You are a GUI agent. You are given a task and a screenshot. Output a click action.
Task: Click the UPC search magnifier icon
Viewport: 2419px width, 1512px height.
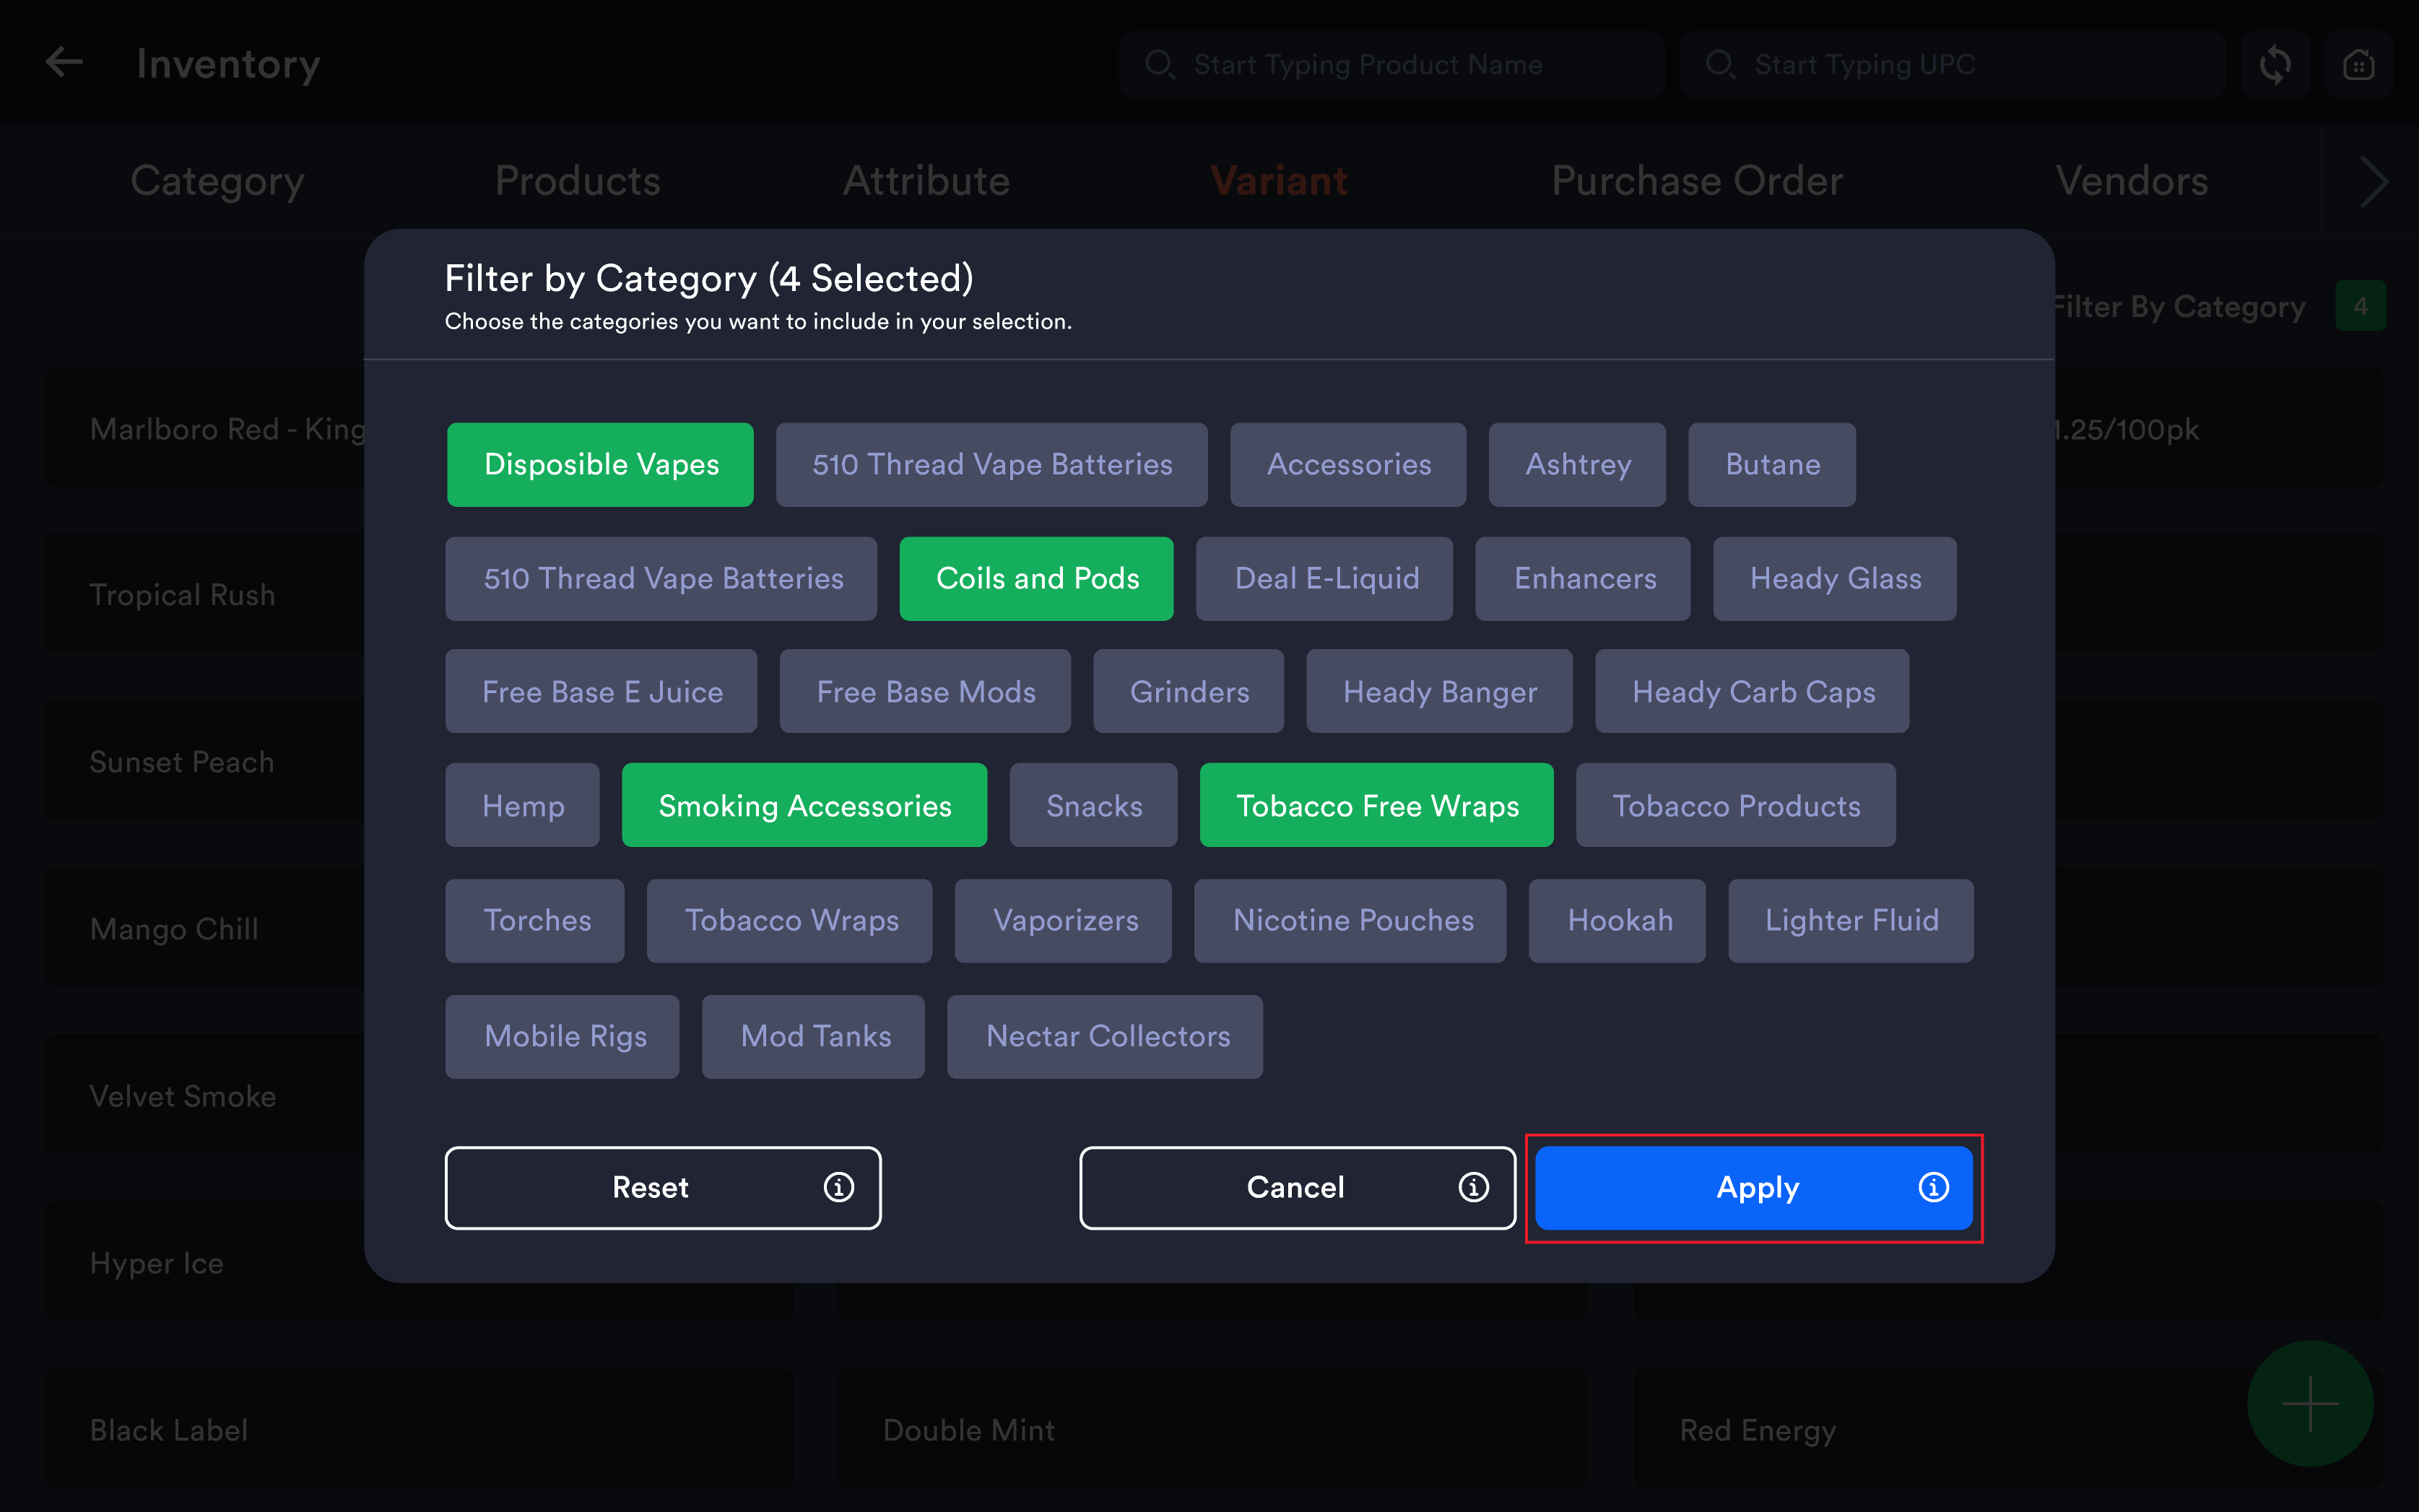tap(1720, 65)
